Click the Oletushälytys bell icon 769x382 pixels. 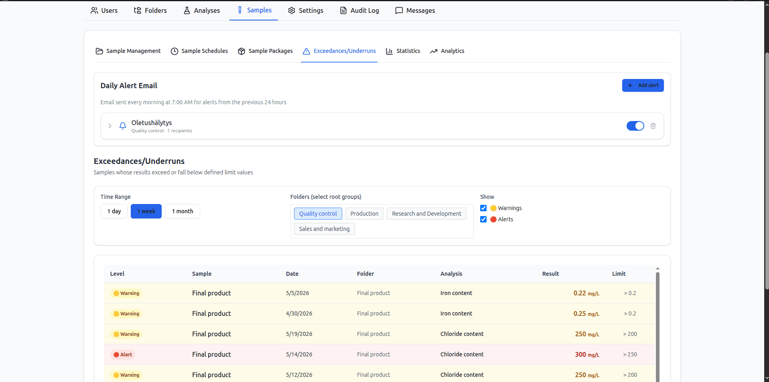click(123, 126)
